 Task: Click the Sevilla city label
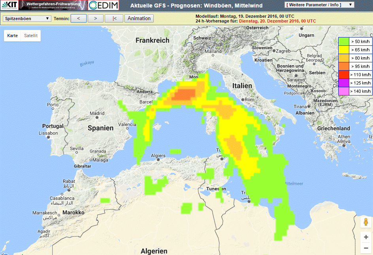77,148
